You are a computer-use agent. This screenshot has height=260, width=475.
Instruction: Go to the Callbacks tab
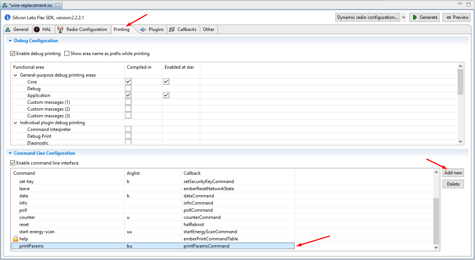coord(183,29)
